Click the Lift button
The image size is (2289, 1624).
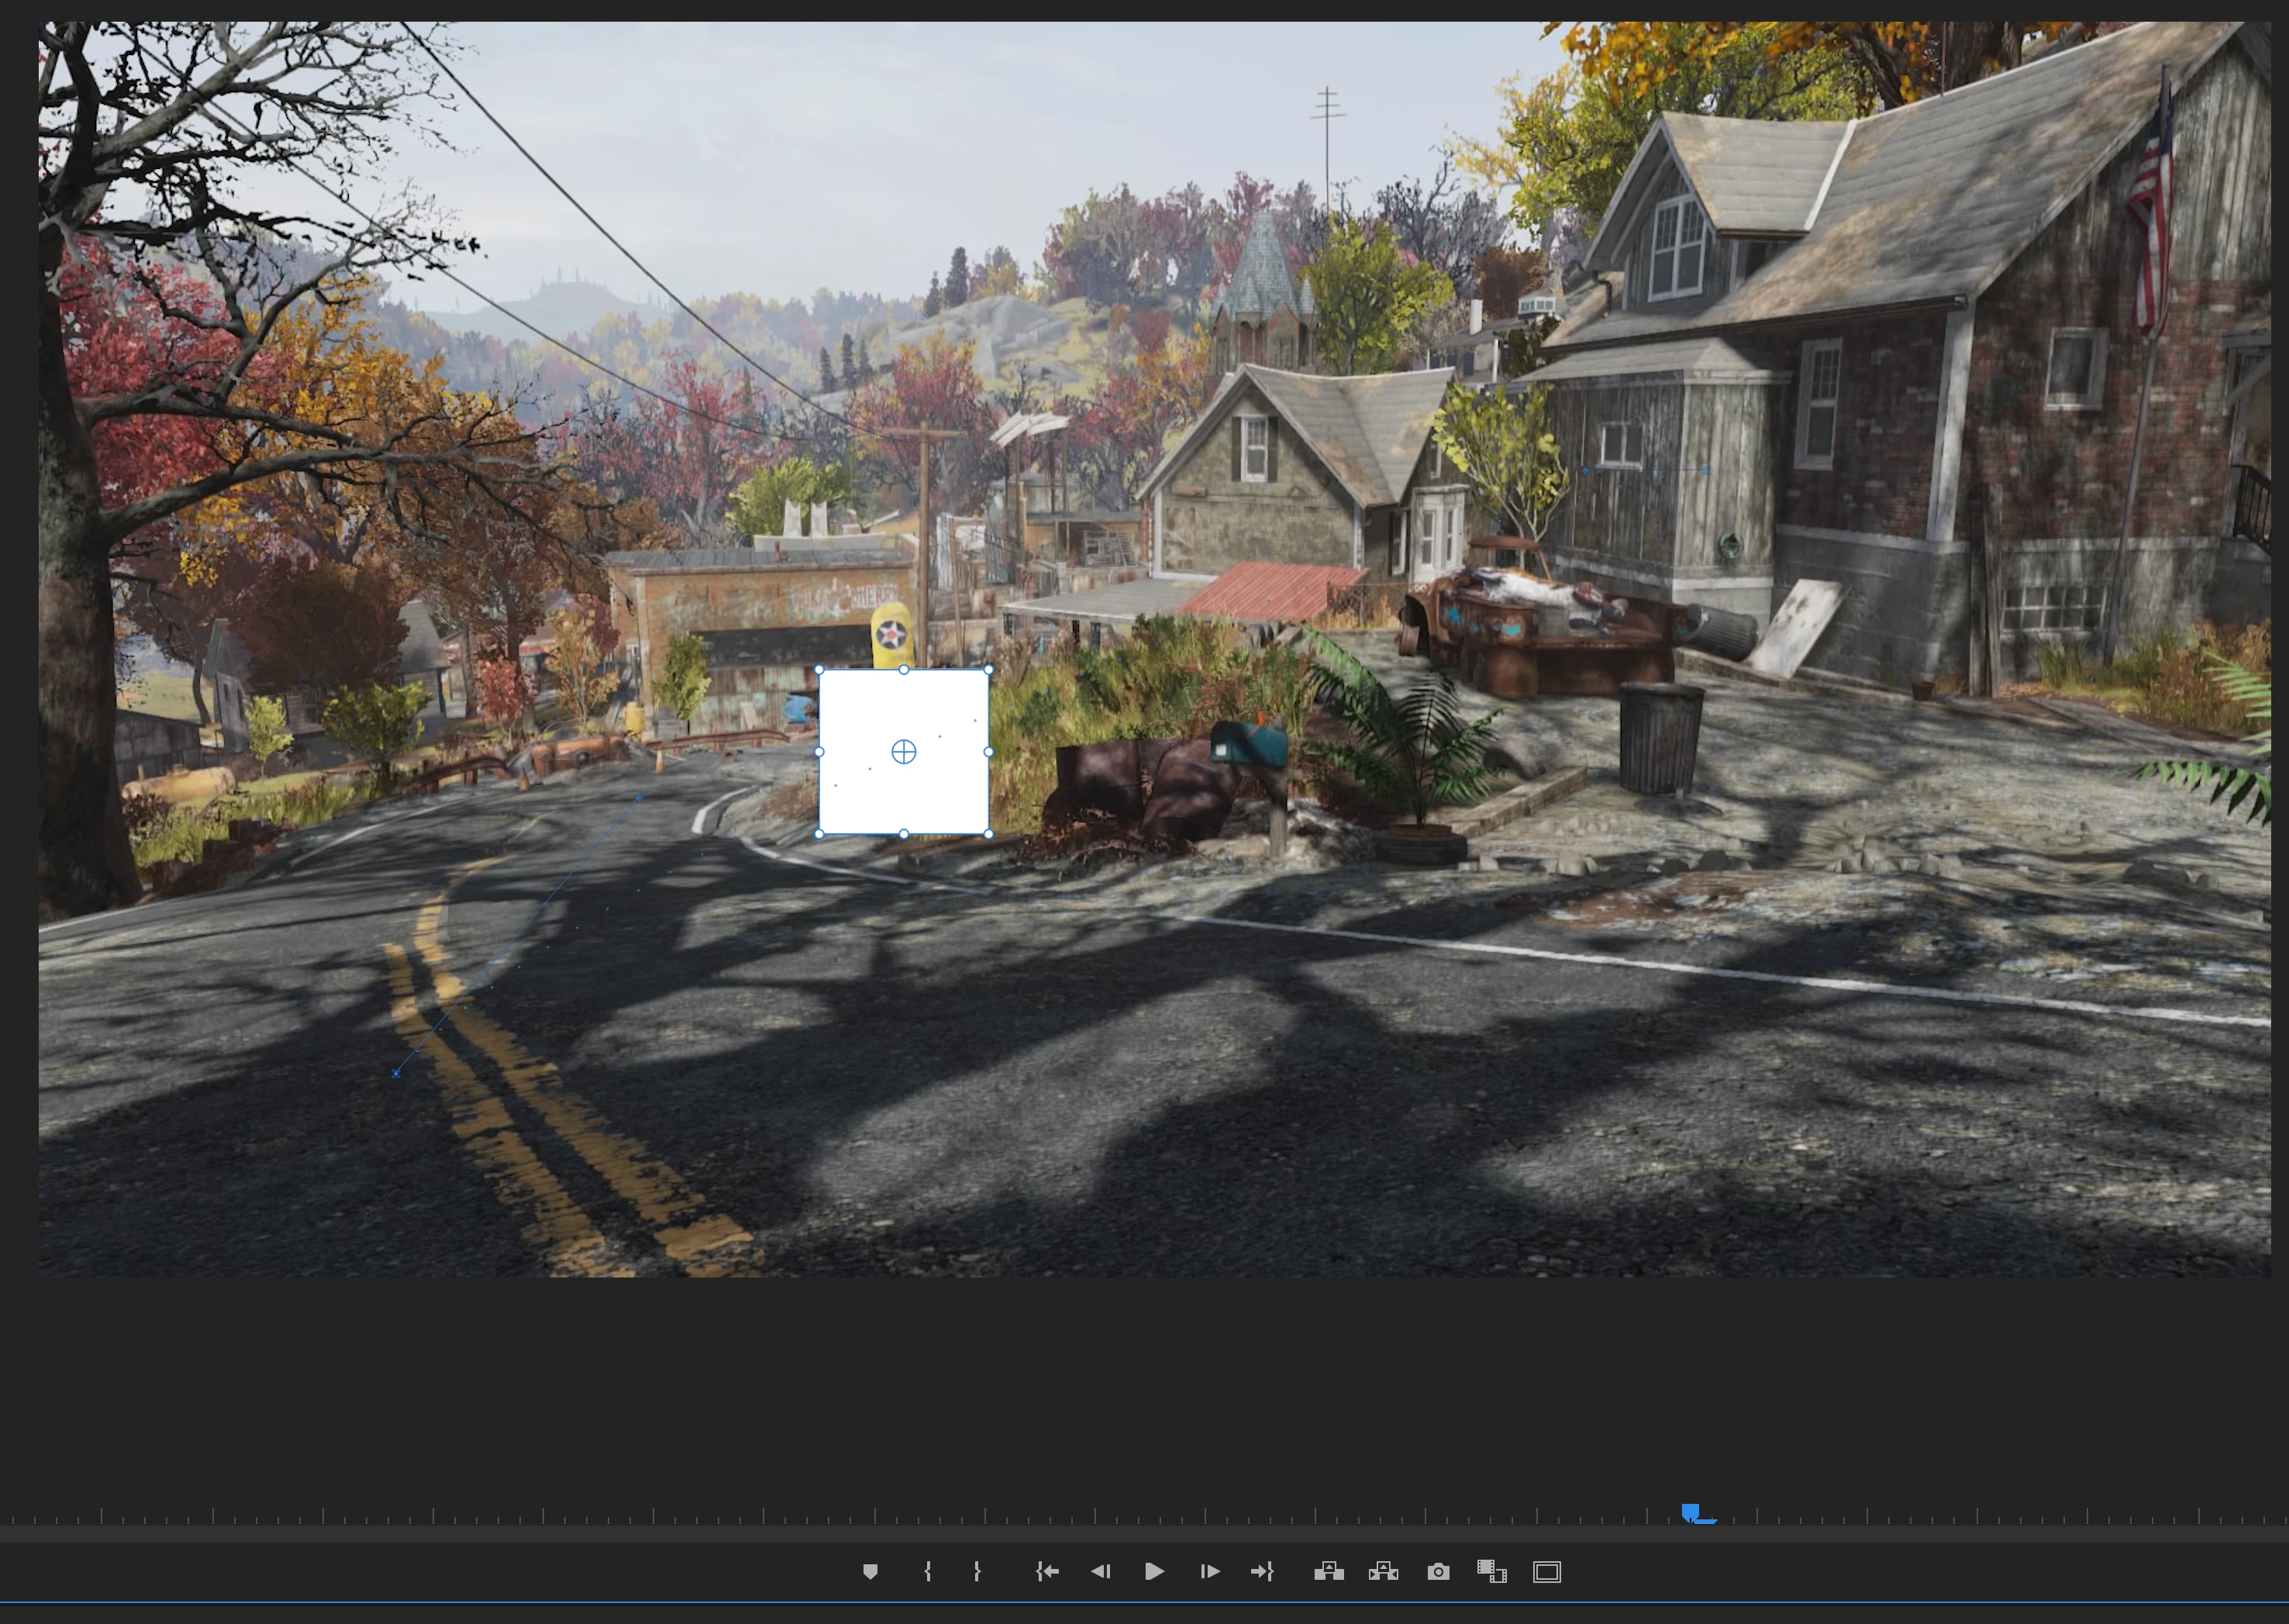click(1328, 1571)
